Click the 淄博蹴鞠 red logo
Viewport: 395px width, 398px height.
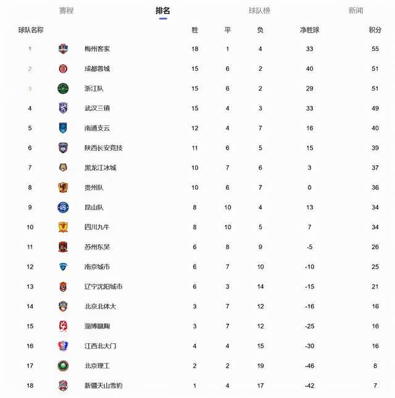click(x=63, y=326)
